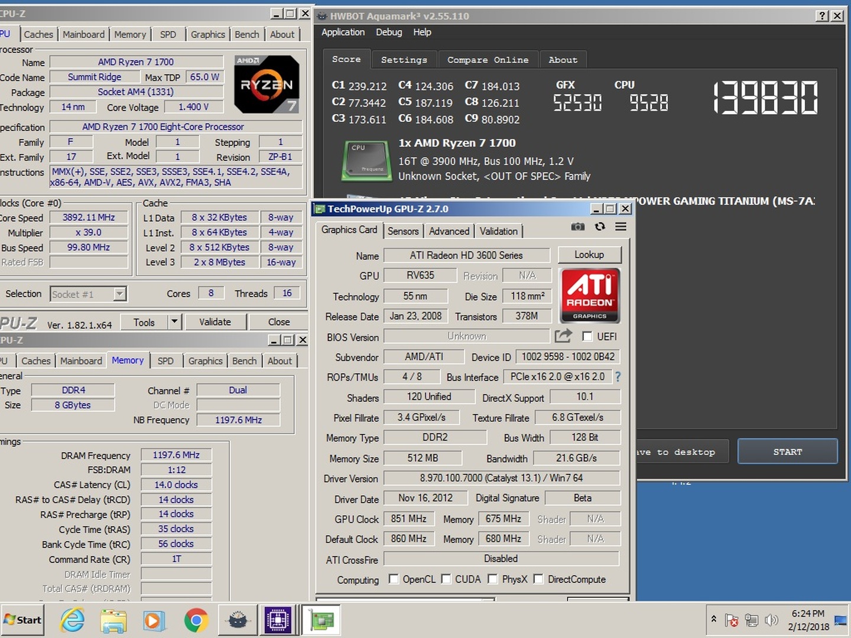This screenshot has height=638, width=851.
Task: Switch to Compare Online tab in Aquamark
Action: (488, 60)
